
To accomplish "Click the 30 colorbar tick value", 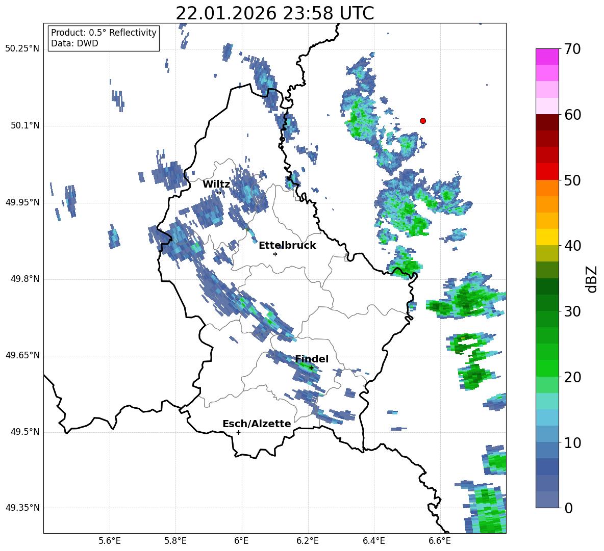I will point(573,311).
